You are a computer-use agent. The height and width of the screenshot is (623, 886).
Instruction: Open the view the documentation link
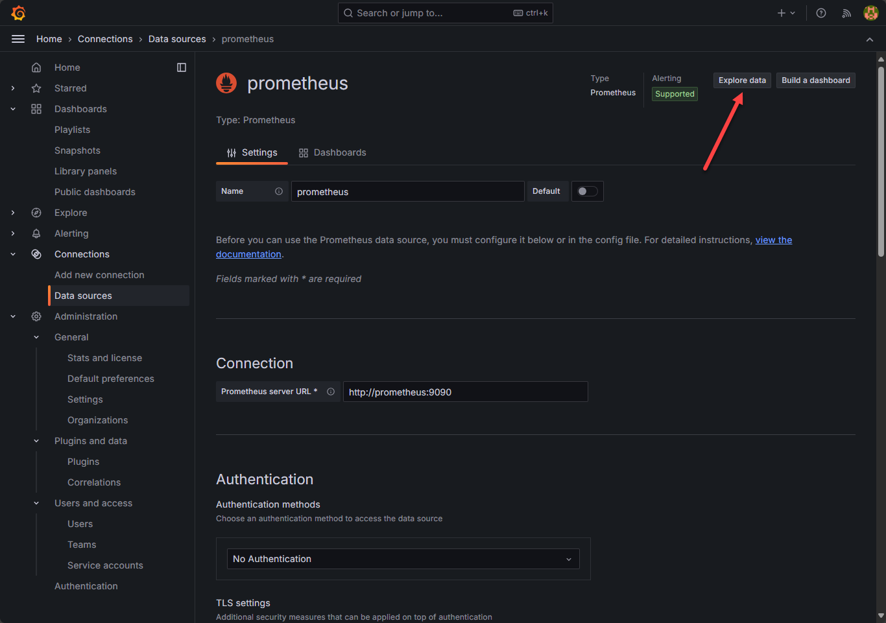pyautogui.click(x=773, y=240)
